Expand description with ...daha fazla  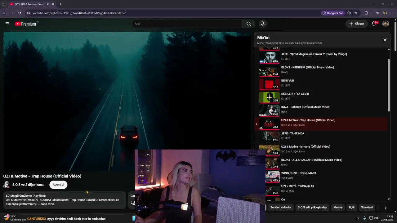(x=46, y=204)
